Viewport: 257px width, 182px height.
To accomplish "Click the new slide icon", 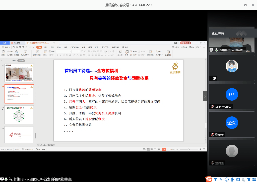I will (x=37, y=52).
